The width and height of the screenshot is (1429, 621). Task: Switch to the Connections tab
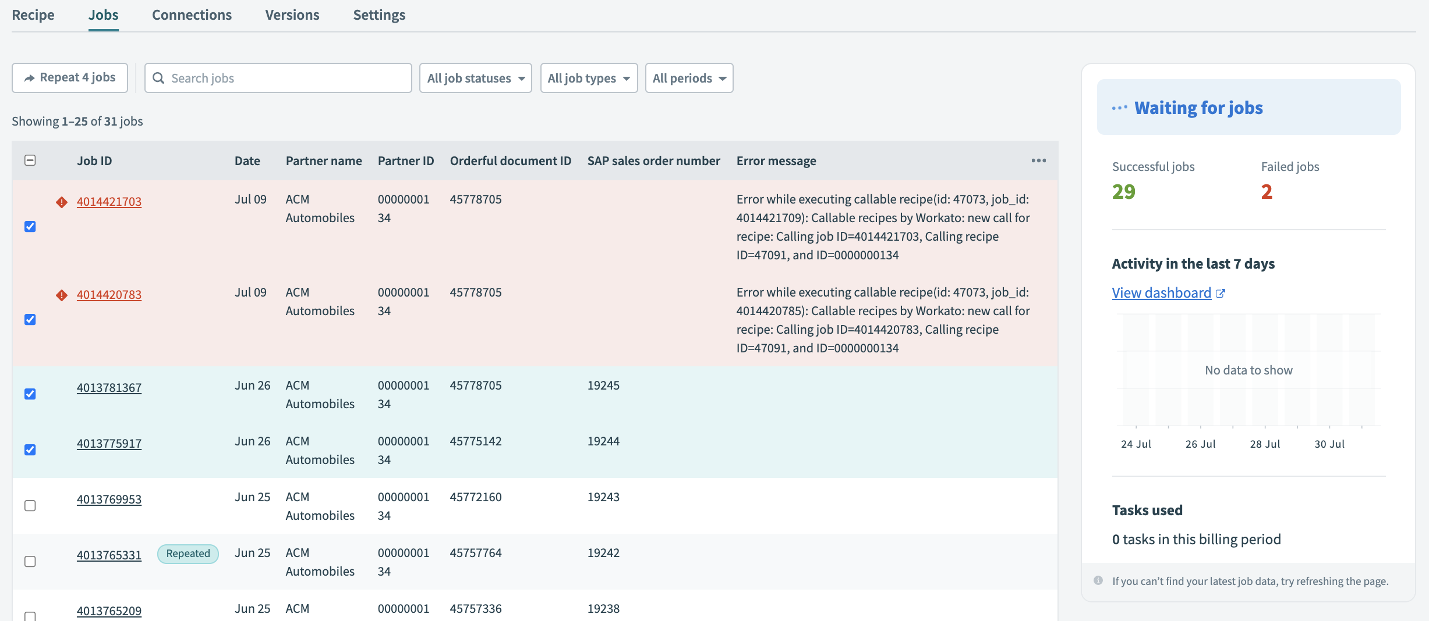(192, 15)
